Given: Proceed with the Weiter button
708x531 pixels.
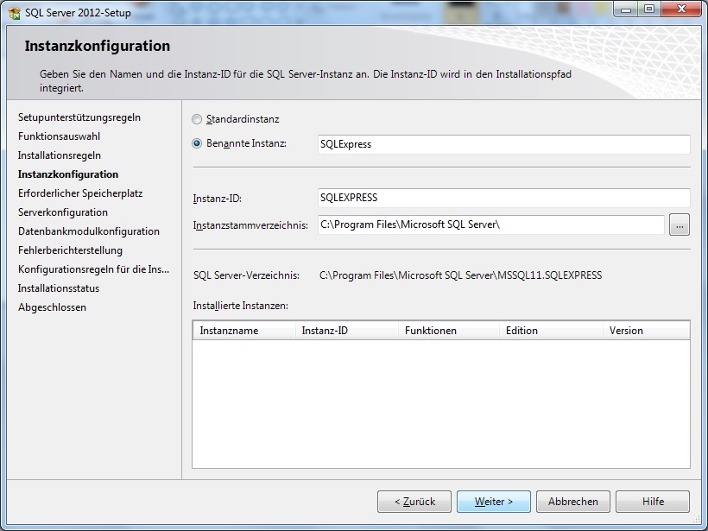Looking at the screenshot, I should tap(494, 502).
